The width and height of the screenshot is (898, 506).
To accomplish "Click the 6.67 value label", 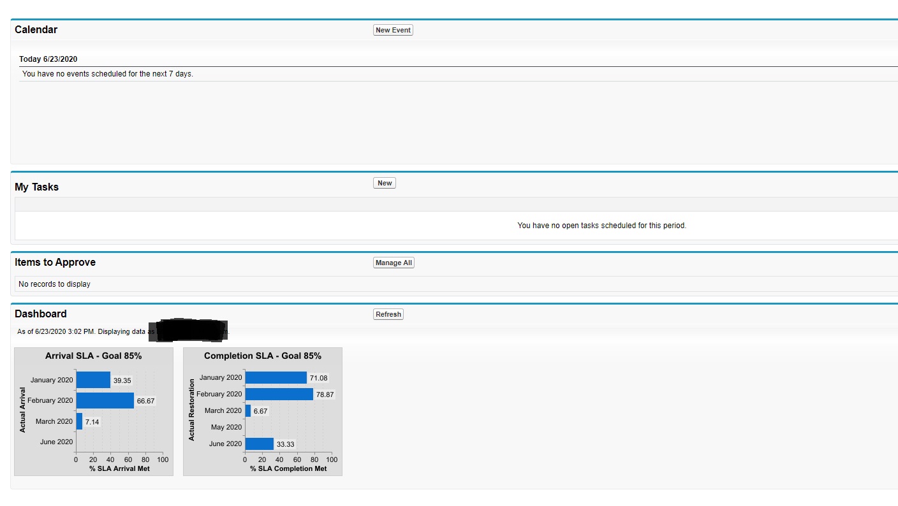I will coord(261,412).
